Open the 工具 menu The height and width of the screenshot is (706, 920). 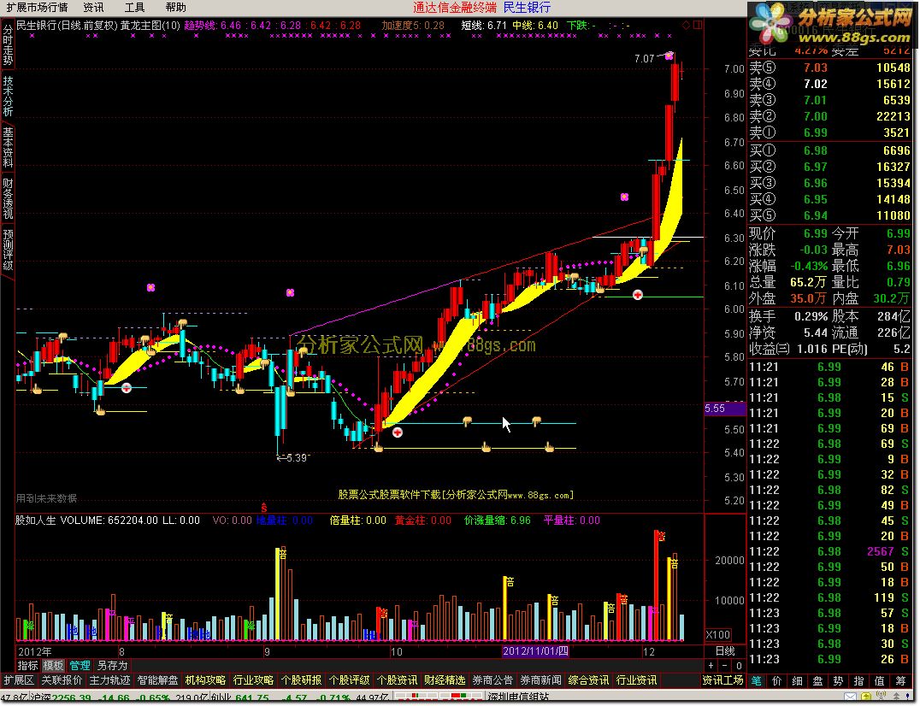pyautogui.click(x=134, y=8)
